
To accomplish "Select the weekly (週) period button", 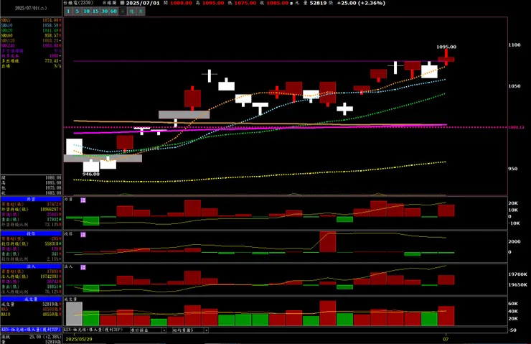I will [132, 11].
